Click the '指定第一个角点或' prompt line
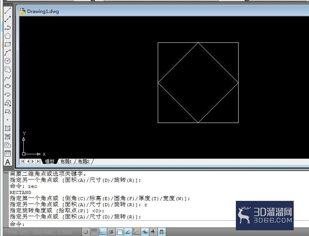 coord(100,199)
